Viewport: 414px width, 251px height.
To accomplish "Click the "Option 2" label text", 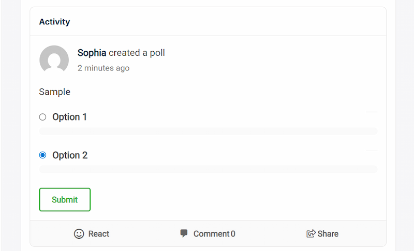I will [70, 155].
